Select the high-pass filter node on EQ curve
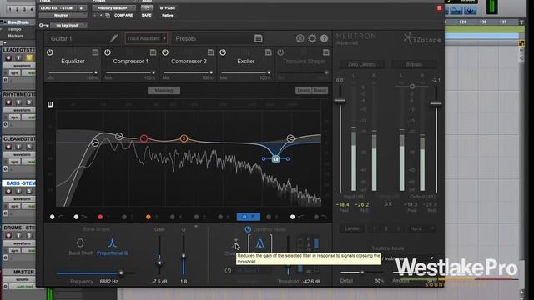The image size is (534, 300). pyautogui.click(x=95, y=142)
